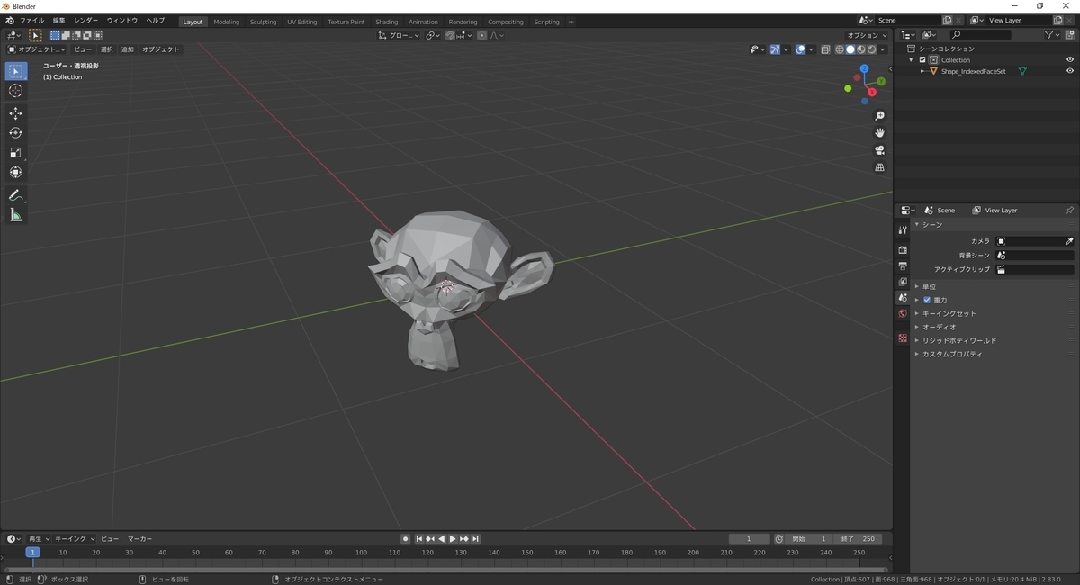The image size is (1080, 585).
Task: Open the outliner filter dropdown
Action: (1053, 34)
